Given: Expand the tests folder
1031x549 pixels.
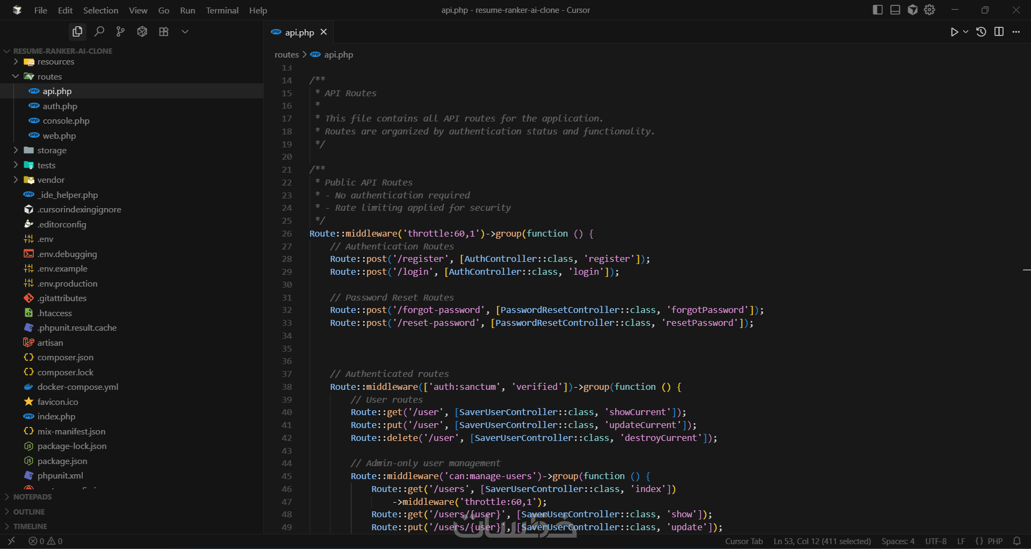Looking at the screenshot, I should (x=46, y=165).
